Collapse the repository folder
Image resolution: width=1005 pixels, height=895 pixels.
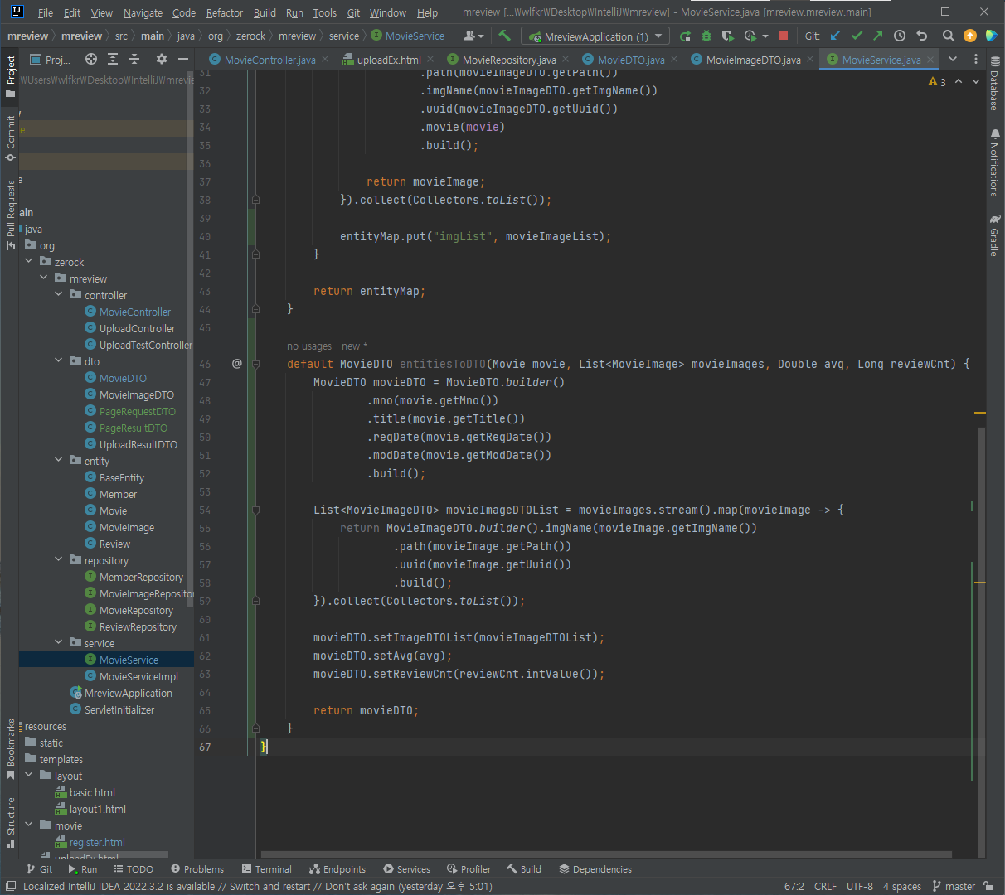pyautogui.click(x=59, y=559)
